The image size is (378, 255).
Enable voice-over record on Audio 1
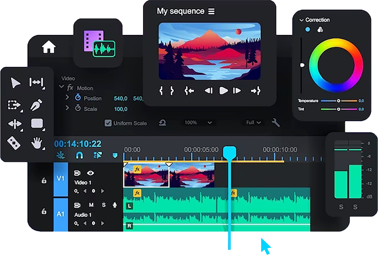tap(115, 205)
